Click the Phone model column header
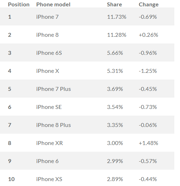 [x=53, y=5]
